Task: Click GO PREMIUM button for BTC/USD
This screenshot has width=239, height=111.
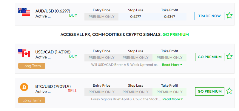Action: click(209, 91)
